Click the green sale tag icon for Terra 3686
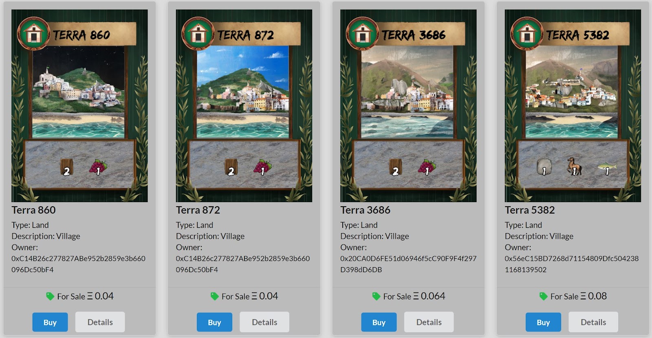 [376, 297]
